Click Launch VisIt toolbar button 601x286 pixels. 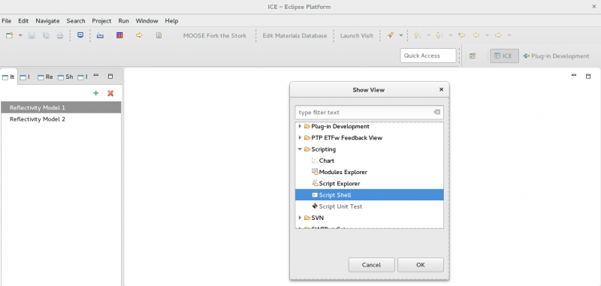tap(357, 35)
